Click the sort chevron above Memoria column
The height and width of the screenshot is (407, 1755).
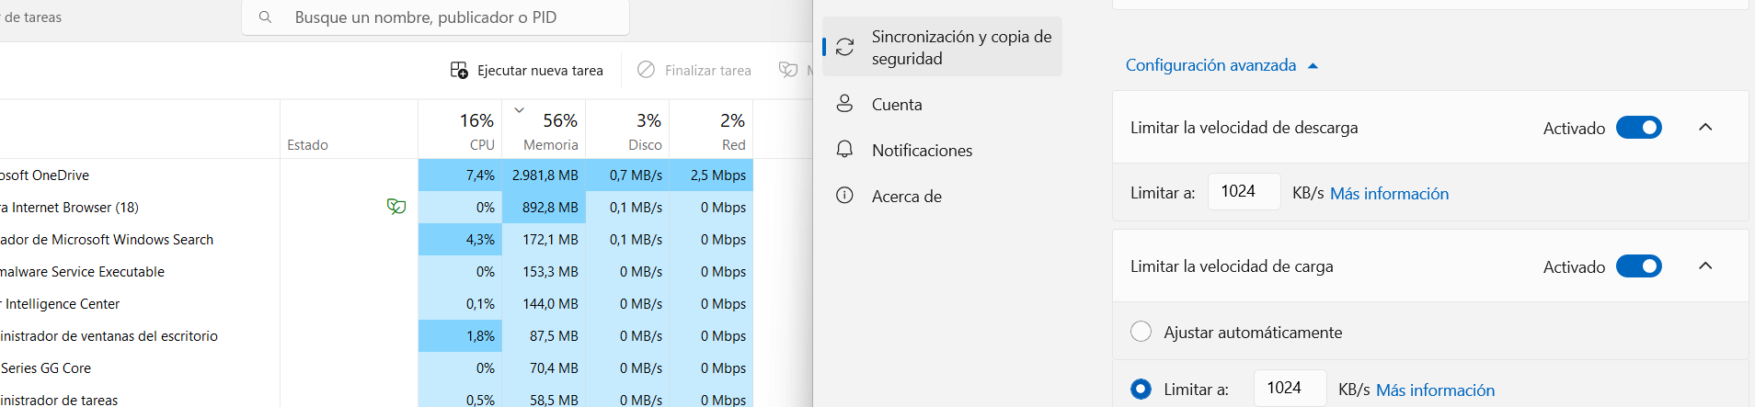(x=519, y=110)
